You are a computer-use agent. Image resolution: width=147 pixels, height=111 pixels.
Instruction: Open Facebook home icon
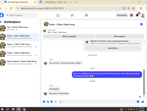pos(58,15)
